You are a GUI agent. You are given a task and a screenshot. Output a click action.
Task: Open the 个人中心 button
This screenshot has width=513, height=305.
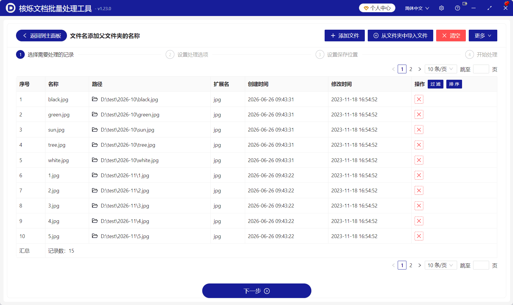377,8
